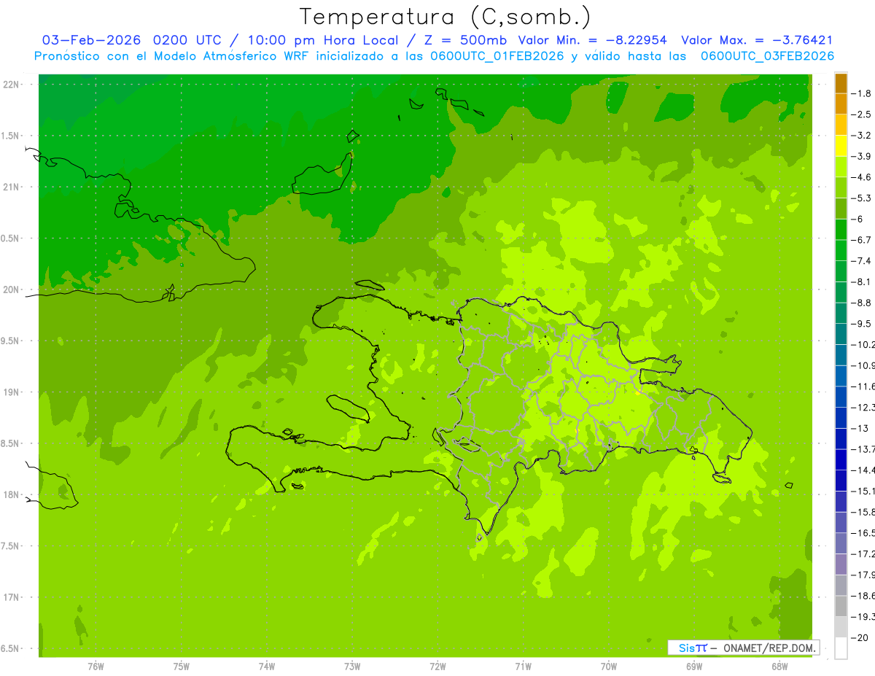875x676 pixels.
Task: Click the -6.7 colorbar value
Action: pos(862,240)
